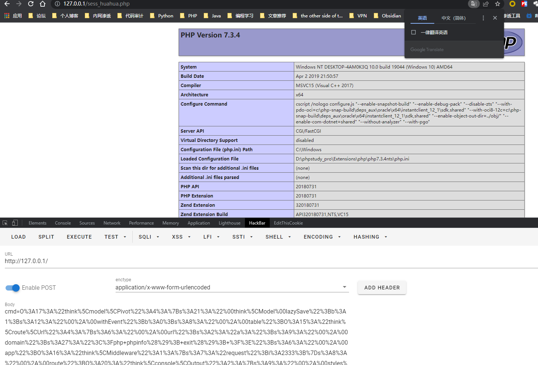Open the browser home page icon
This screenshot has height=365, width=538.
tap(43, 4)
